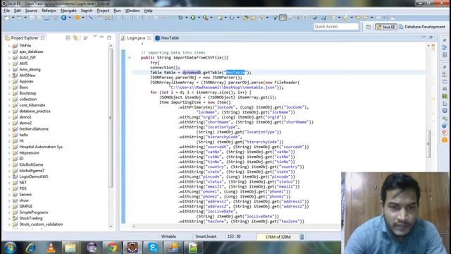Click the Open Perspective icon
This screenshot has width=451, height=254.
point(369,27)
